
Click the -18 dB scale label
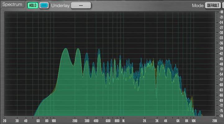point(221,12)
